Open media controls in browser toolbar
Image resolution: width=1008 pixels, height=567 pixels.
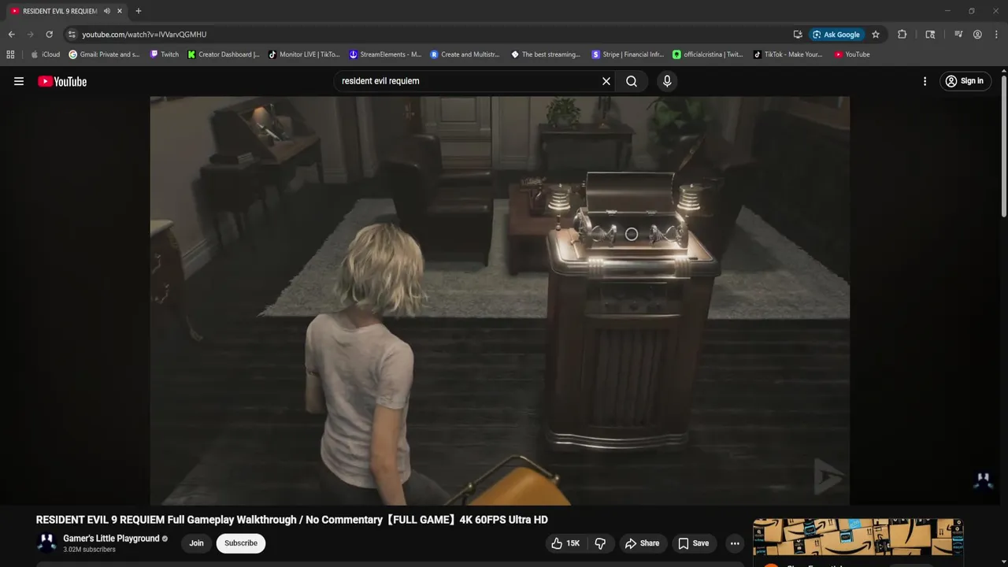pyautogui.click(x=958, y=35)
